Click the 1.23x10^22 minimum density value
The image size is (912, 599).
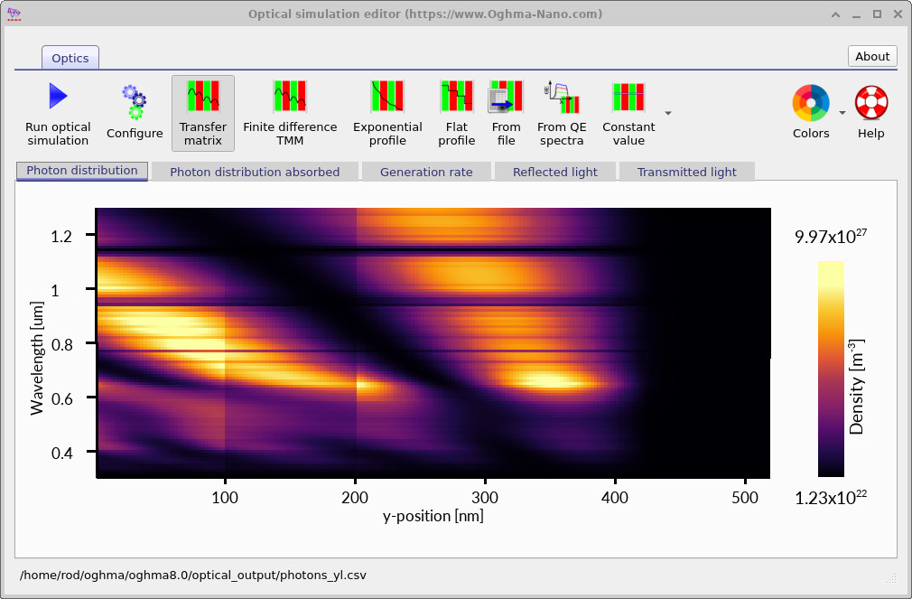point(831,497)
